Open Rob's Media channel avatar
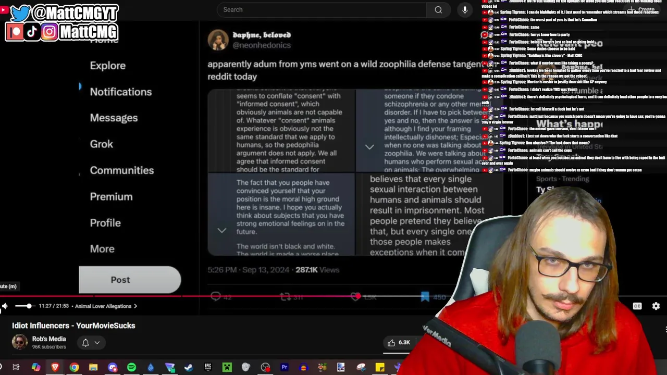 (x=20, y=342)
